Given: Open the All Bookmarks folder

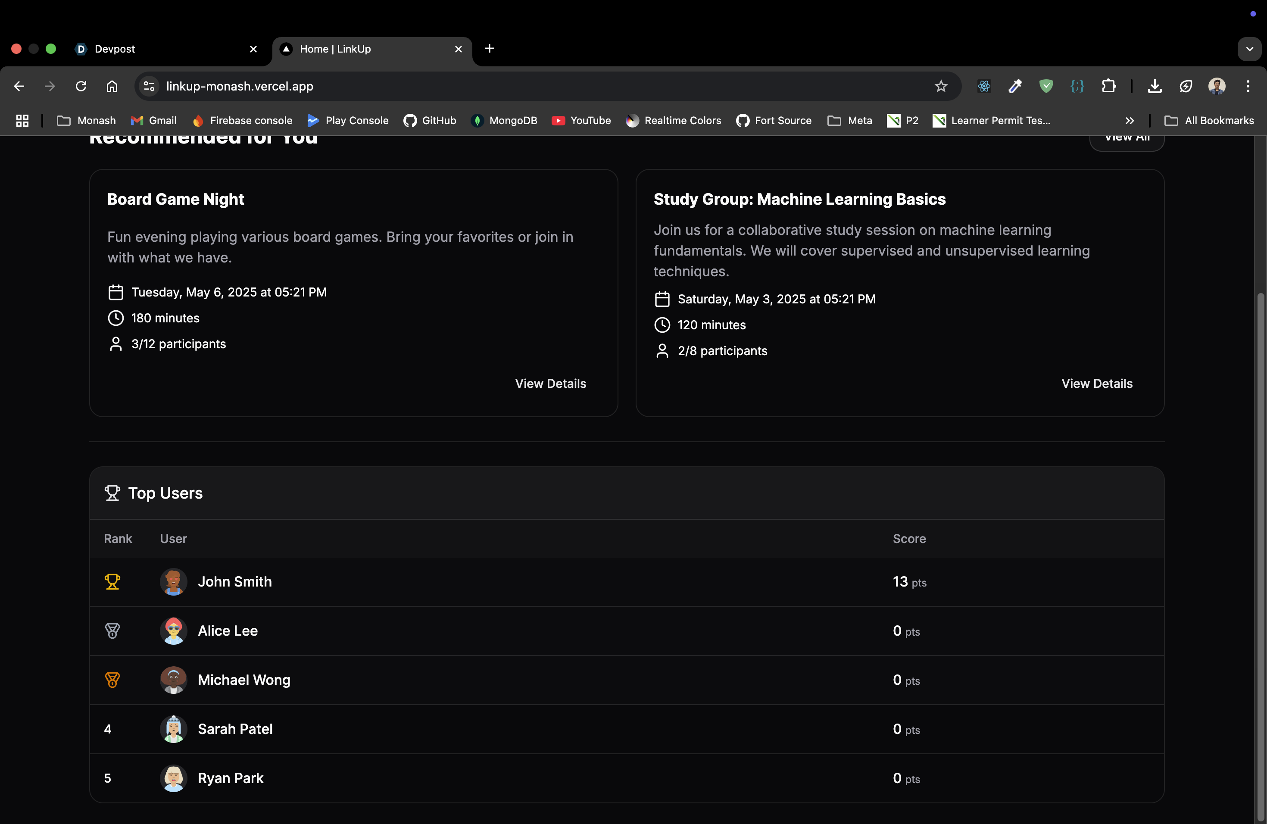Looking at the screenshot, I should [1210, 121].
